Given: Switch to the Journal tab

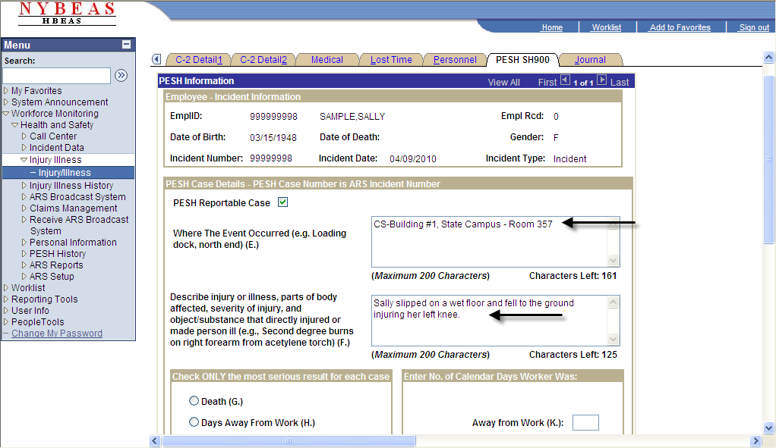Looking at the screenshot, I should coord(590,60).
